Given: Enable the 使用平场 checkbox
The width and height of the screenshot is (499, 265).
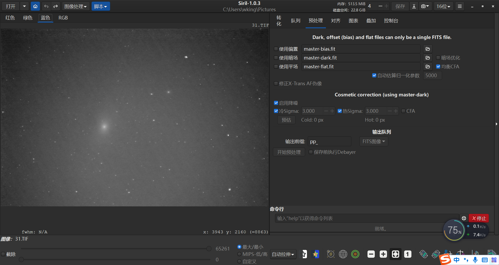Looking at the screenshot, I should click(276, 67).
